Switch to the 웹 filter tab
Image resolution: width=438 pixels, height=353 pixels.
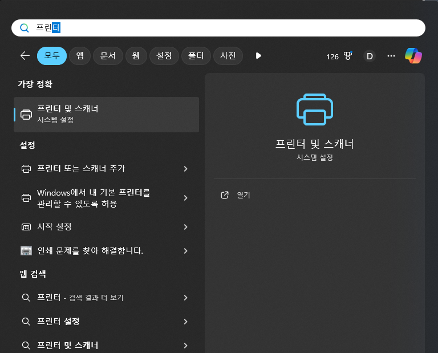136,56
